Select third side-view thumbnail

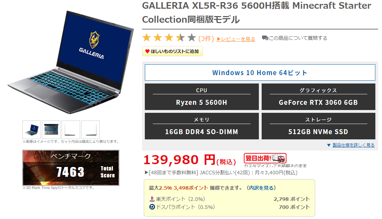tap(71, 130)
